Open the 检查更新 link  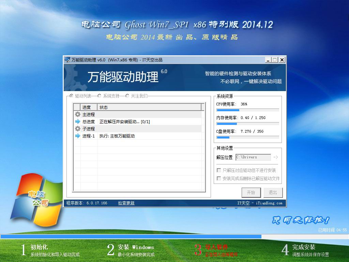pos(126,203)
